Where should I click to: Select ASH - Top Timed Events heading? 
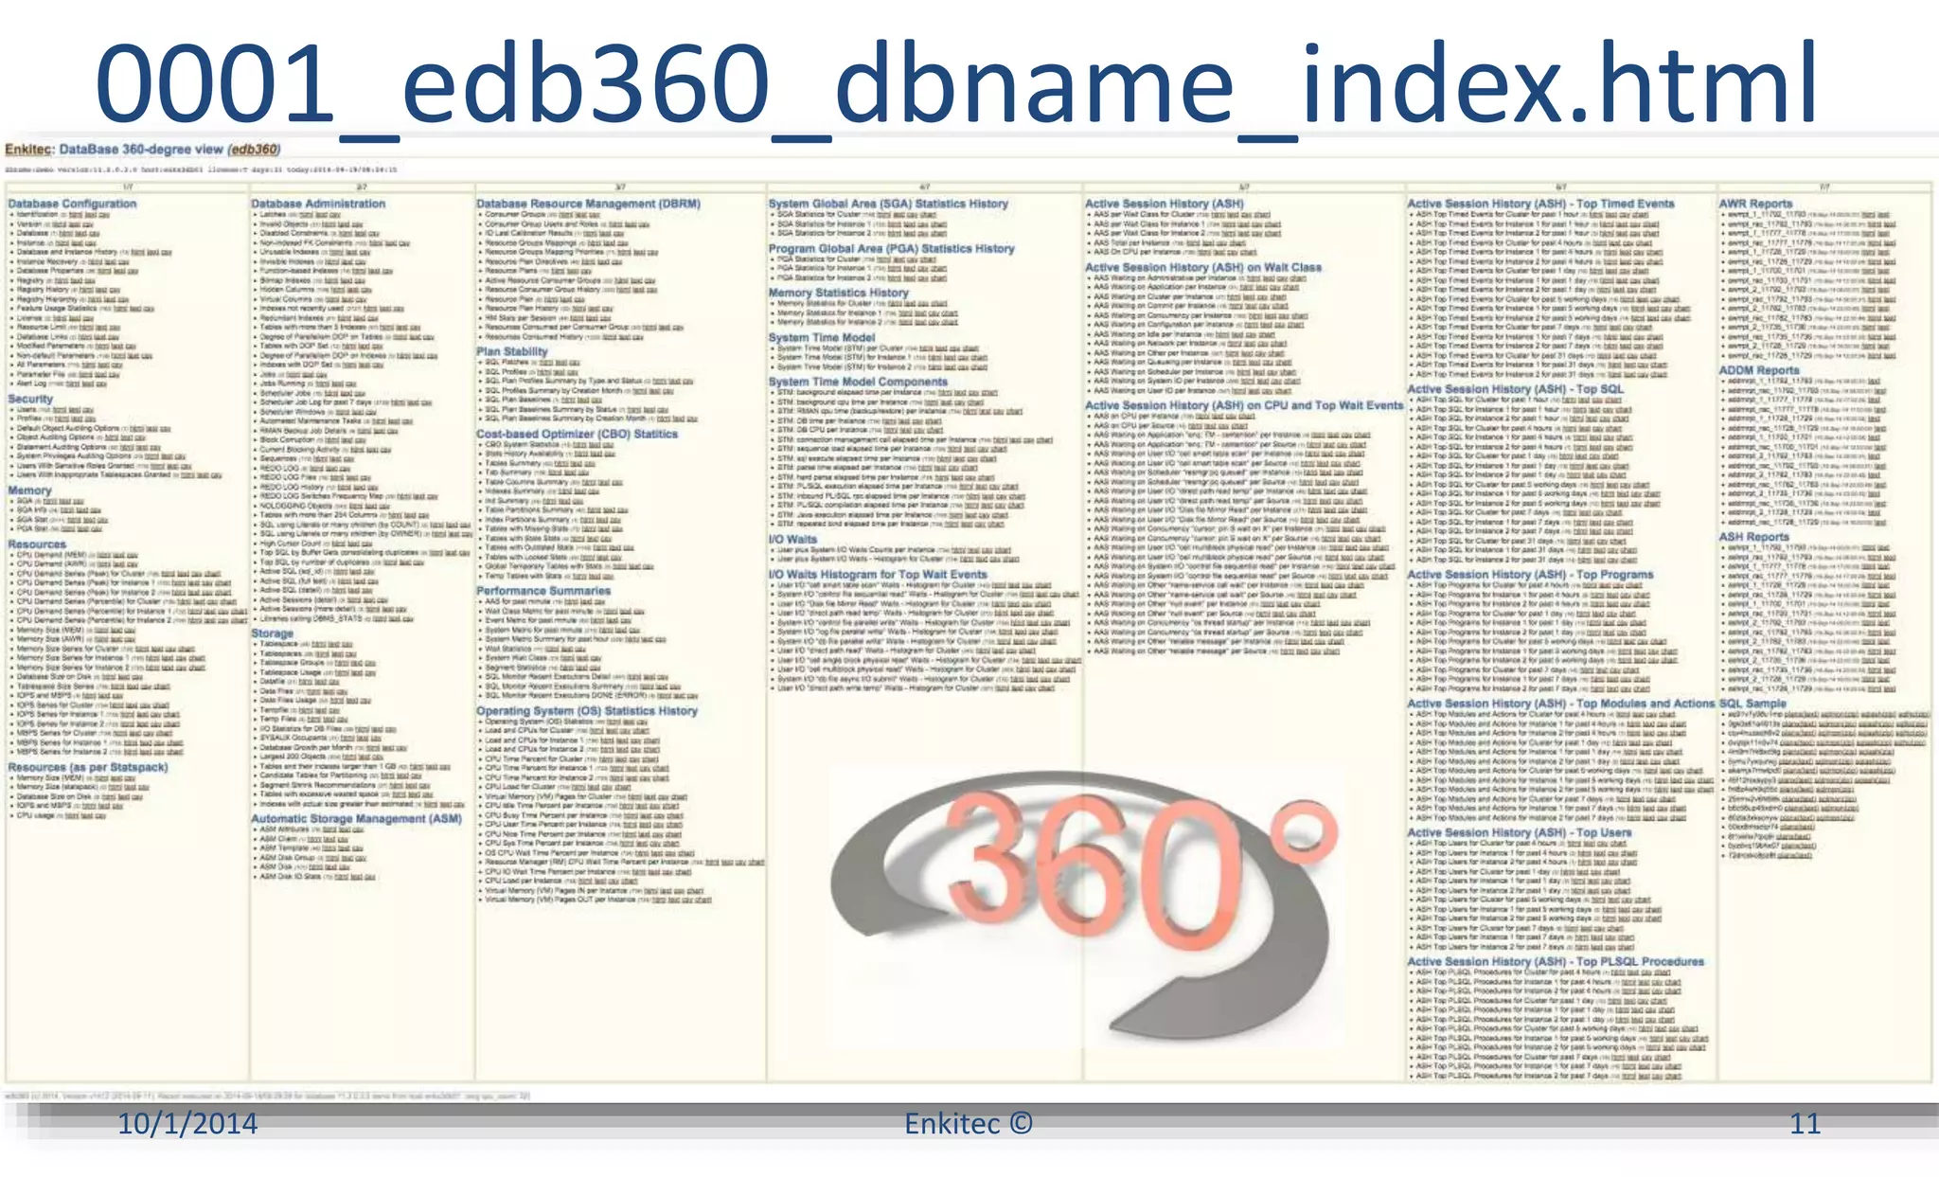click(x=1540, y=203)
